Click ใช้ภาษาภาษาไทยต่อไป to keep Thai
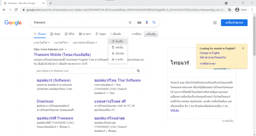The width and height of the screenshot is (256, 136). coord(213,57)
